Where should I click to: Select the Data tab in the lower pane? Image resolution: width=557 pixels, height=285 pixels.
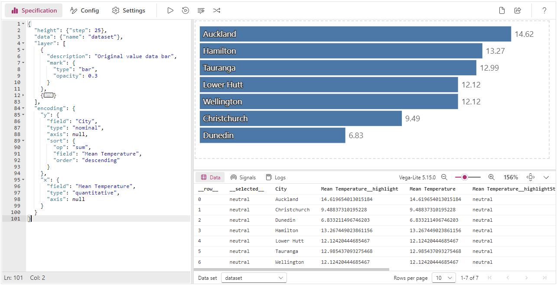click(211, 177)
